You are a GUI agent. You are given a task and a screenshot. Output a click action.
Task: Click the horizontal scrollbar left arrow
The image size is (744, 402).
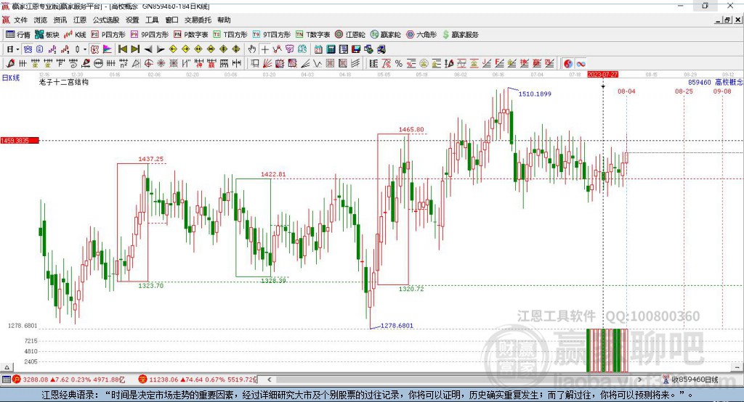[x=269, y=380]
